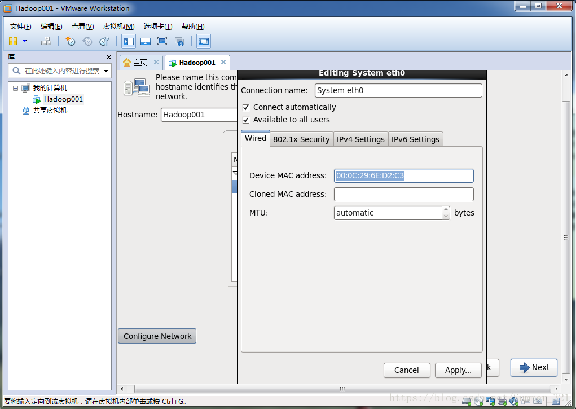
Task: Click the Connection name field
Action: point(398,90)
